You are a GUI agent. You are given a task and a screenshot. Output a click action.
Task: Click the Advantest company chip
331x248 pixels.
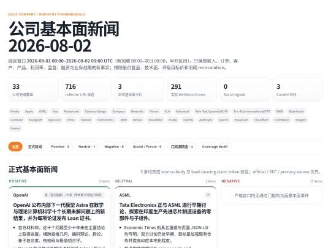point(183,111)
